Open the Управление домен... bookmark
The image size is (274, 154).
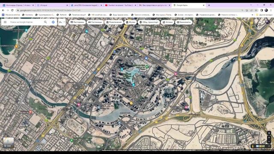206,15
